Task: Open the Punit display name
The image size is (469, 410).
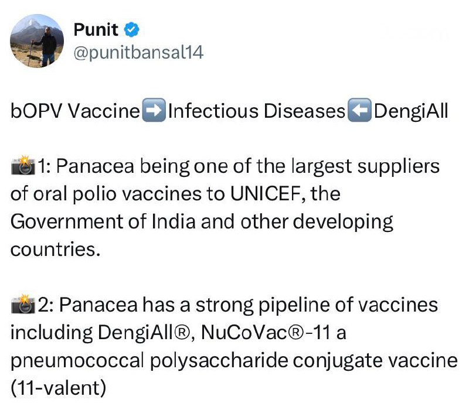Action: pos(96,30)
